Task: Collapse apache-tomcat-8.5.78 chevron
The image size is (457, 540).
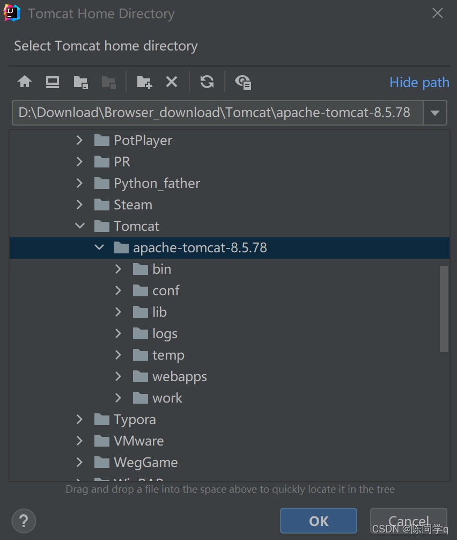Action: coord(99,247)
